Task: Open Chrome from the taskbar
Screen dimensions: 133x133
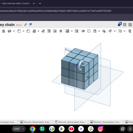Action: [33, 129]
